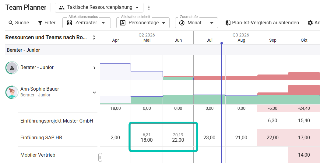The image size is (320, 163).
Task: Change the Zoomstufe Monat dropdown
Action: click(196, 23)
